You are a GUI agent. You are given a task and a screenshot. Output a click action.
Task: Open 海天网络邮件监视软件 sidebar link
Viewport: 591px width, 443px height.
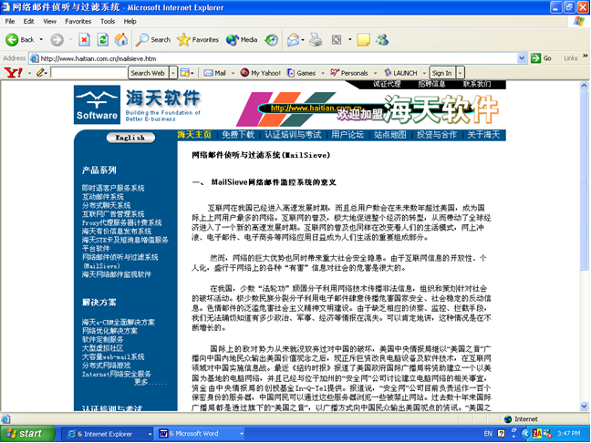117,274
